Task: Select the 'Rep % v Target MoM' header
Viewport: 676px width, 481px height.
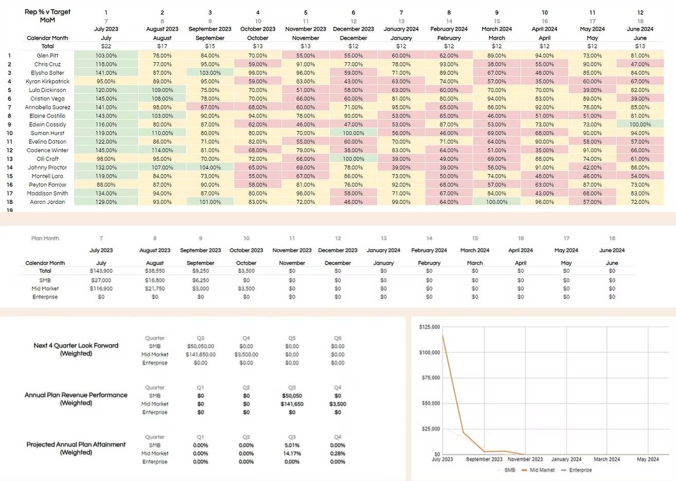Action: [47, 16]
